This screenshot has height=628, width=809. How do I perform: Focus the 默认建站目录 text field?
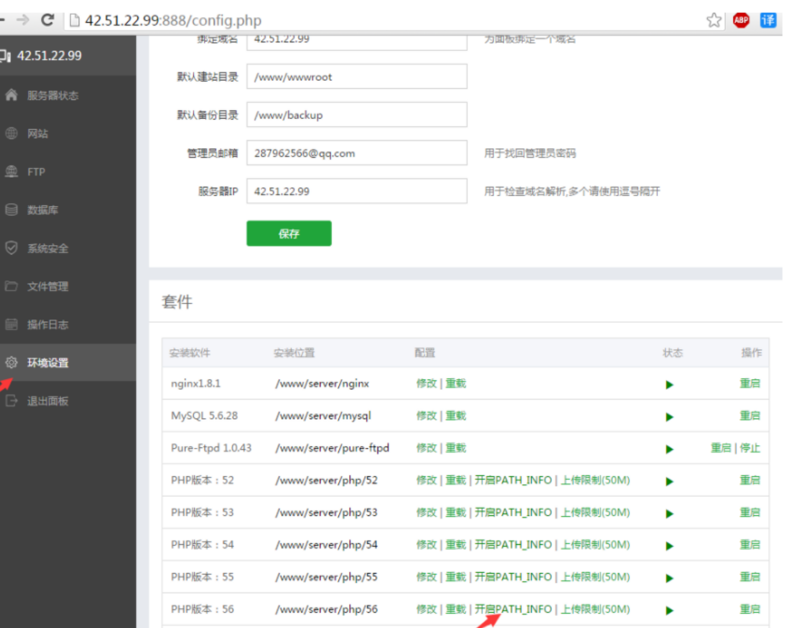coord(357,77)
